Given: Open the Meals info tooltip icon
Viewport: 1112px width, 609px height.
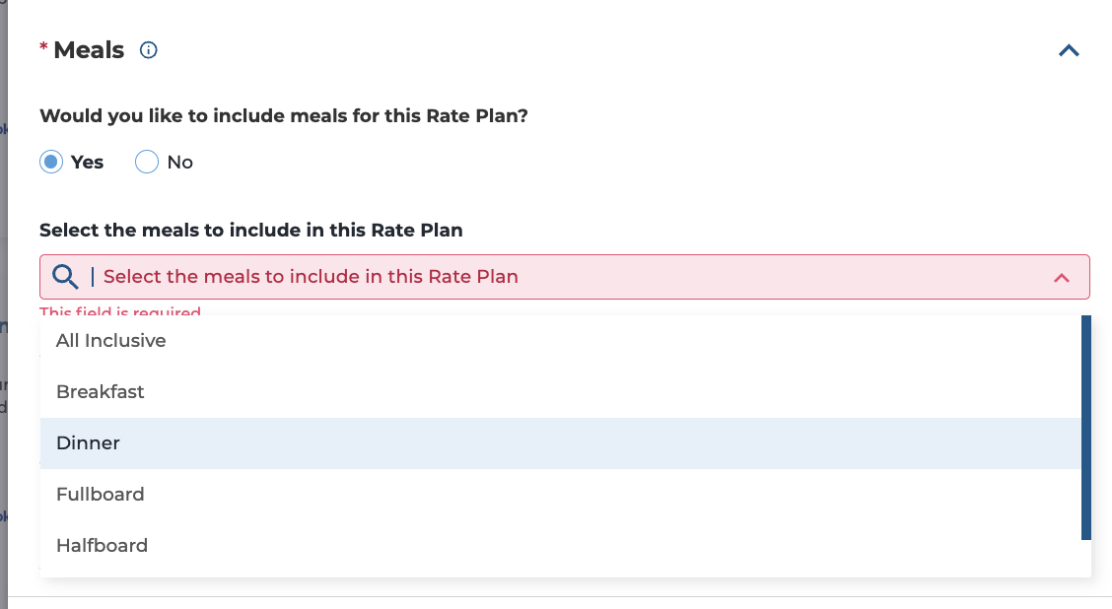Looking at the screenshot, I should pos(148,50).
